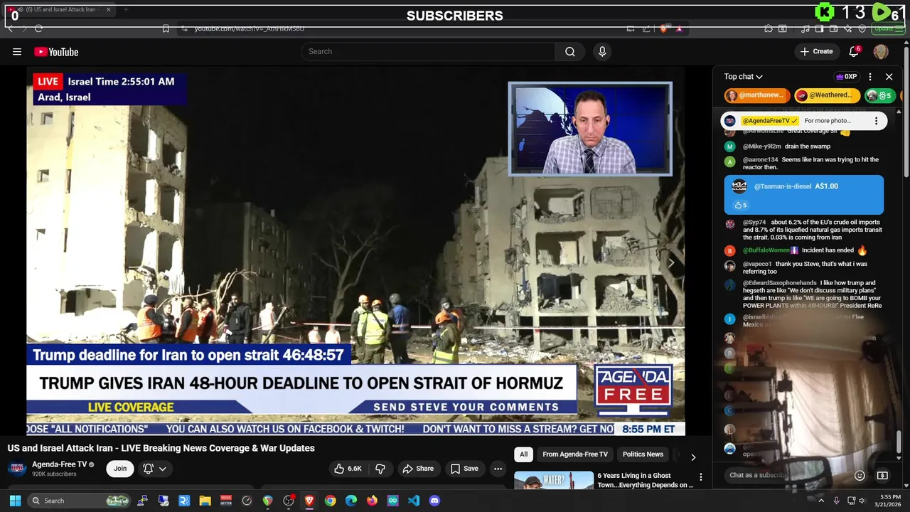Start voice search with microphone icon
The height and width of the screenshot is (512, 910).
(x=602, y=51)
